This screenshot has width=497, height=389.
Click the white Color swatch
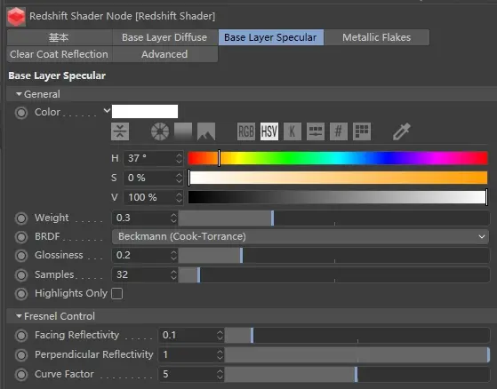click(145, 111)
